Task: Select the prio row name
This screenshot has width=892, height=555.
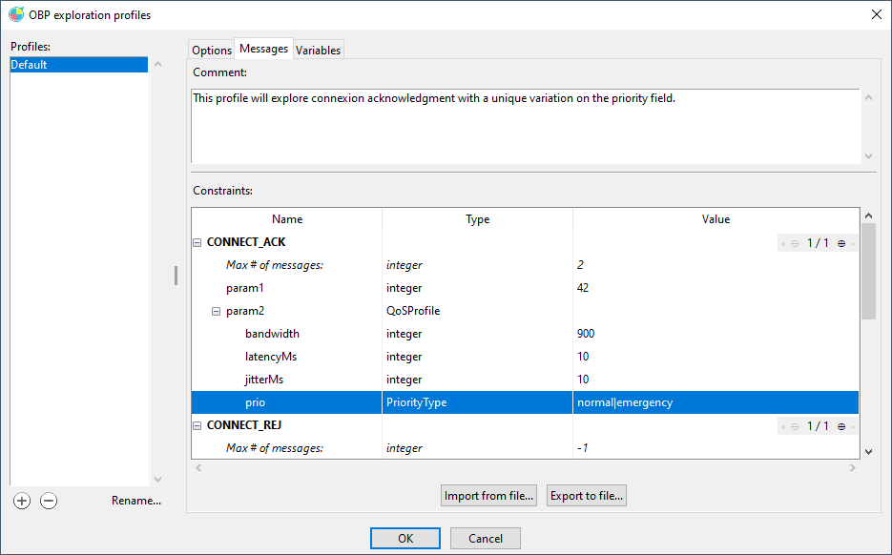Action: tap(255, 402)
